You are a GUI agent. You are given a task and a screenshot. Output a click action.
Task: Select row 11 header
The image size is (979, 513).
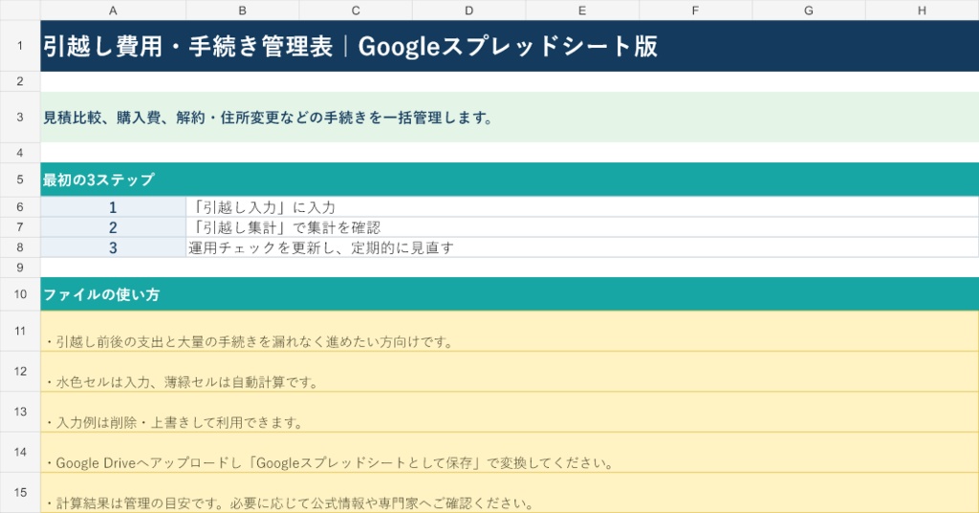20,331
